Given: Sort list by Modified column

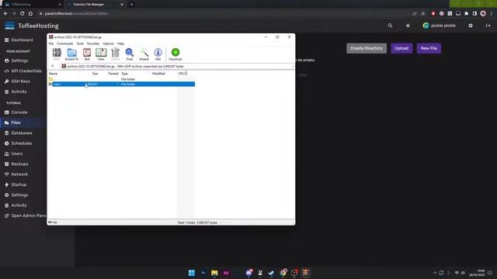Looking at the screenshot, I should point(158,74).
